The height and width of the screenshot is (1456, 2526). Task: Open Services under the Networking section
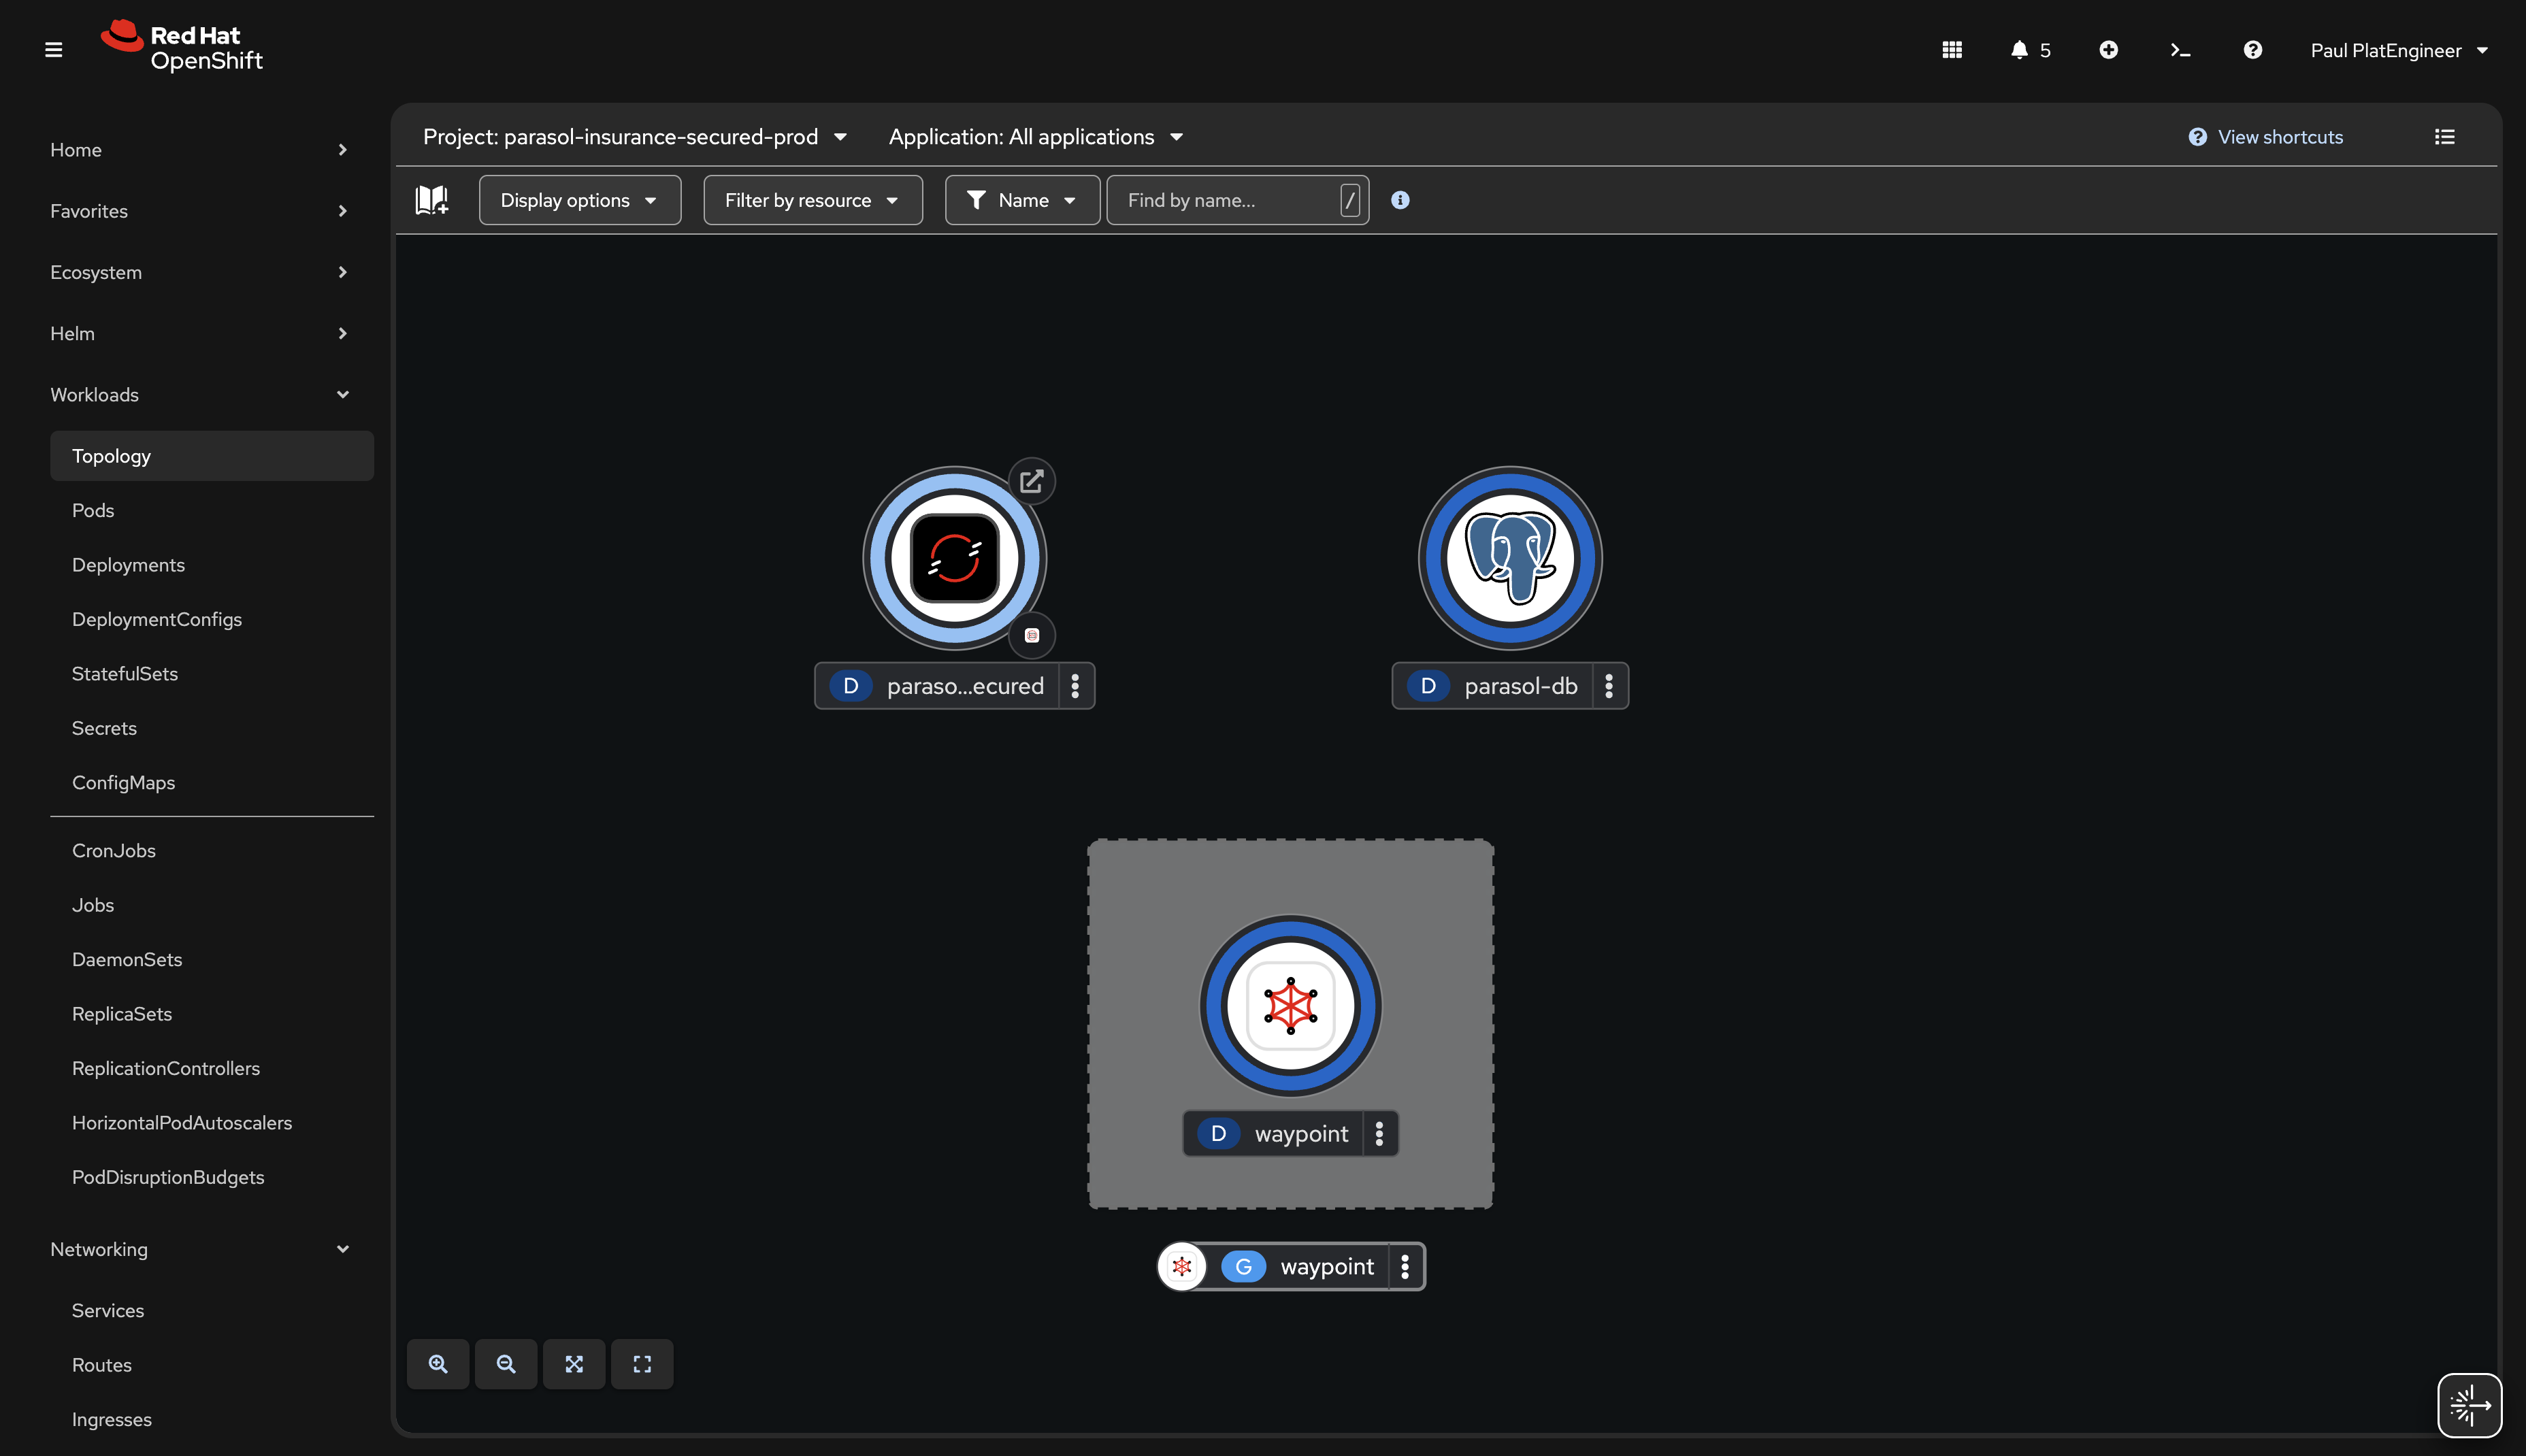107,1310
